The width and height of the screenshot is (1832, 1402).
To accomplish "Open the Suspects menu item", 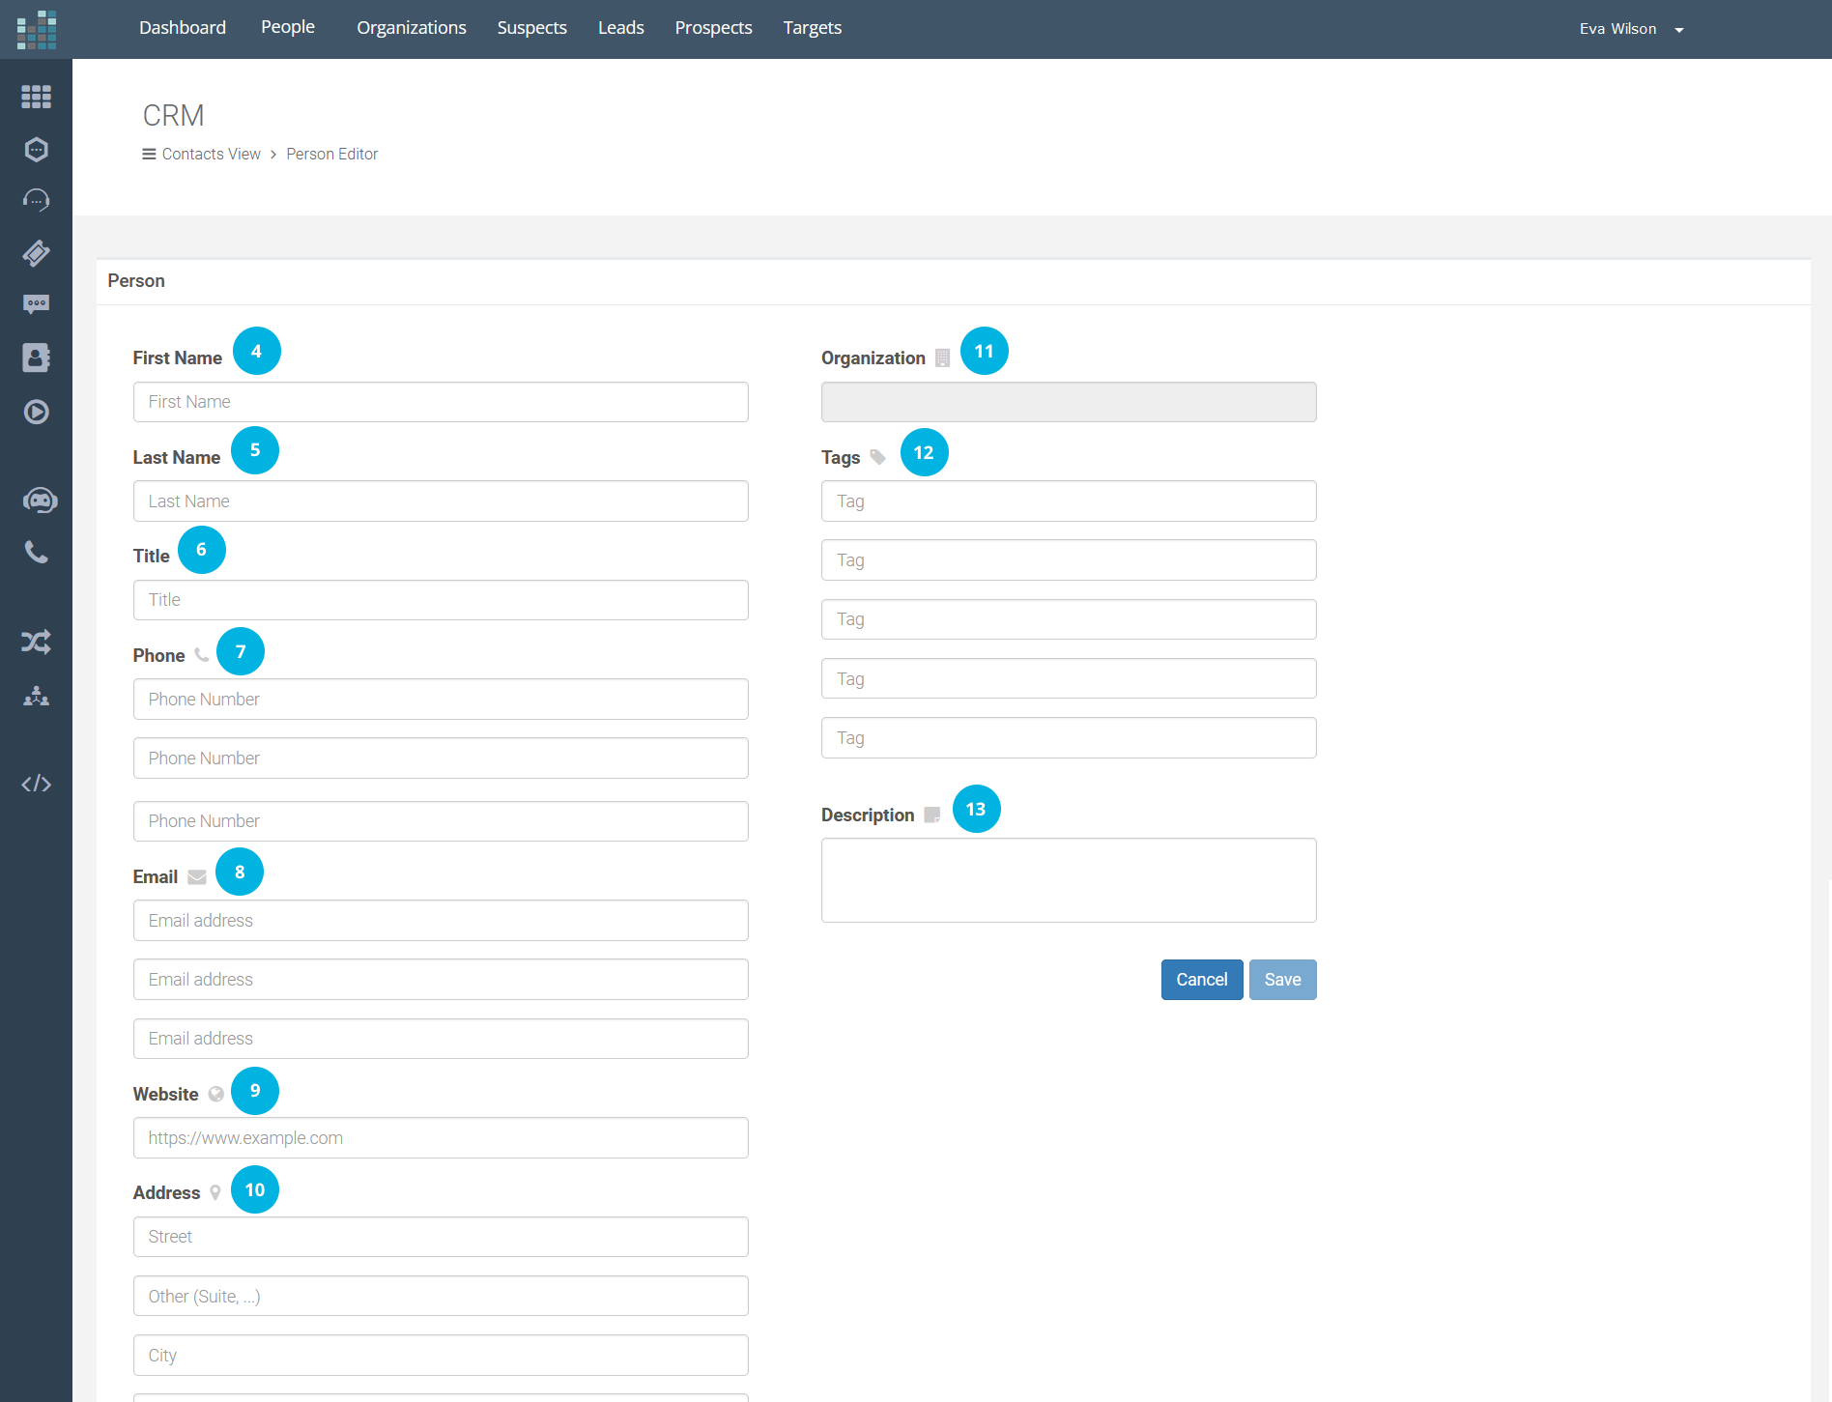I will tap(532, 28).
